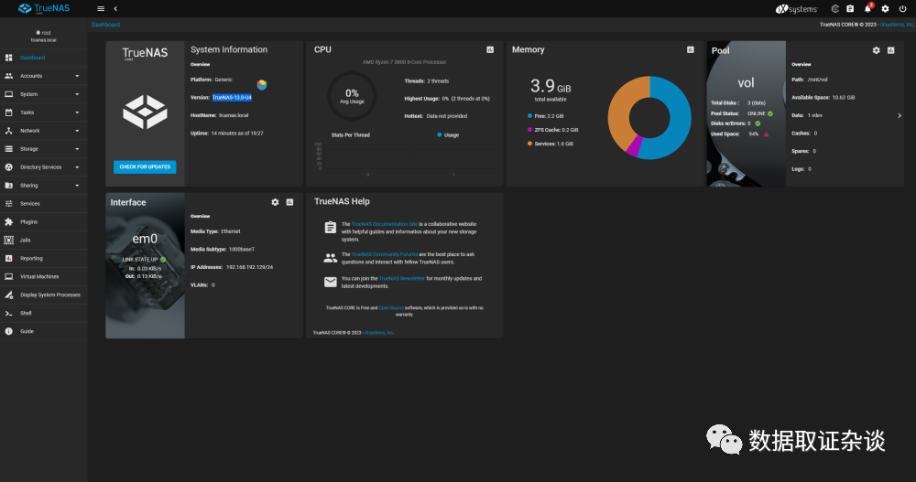Open the TrueNAS Documentation Site link
The width and height of the screenshot is (916, 482).
click(385, 224)
